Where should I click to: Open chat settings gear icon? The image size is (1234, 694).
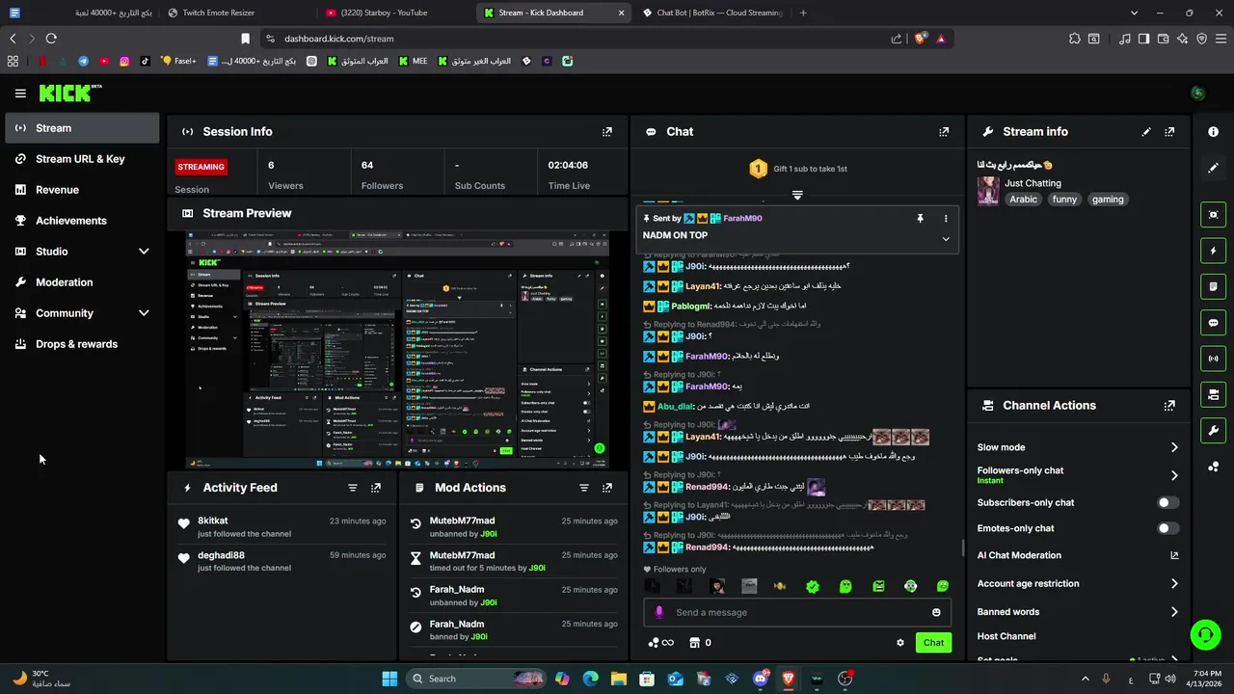click(x=900, y=643)
